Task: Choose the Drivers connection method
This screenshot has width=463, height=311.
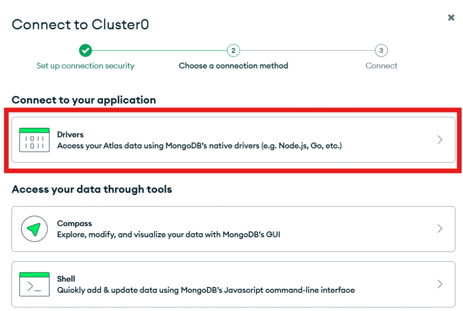Action: click(233, 140)
